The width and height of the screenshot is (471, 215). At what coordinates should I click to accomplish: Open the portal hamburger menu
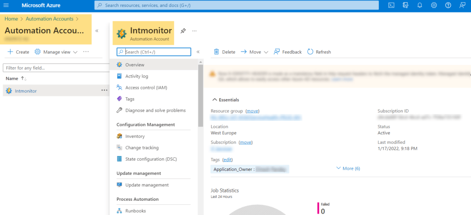[8, 6]
